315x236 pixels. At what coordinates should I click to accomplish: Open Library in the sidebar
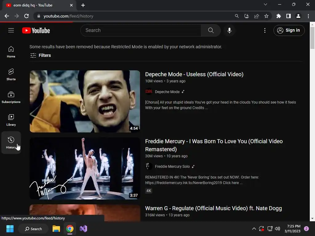[11, 120]
